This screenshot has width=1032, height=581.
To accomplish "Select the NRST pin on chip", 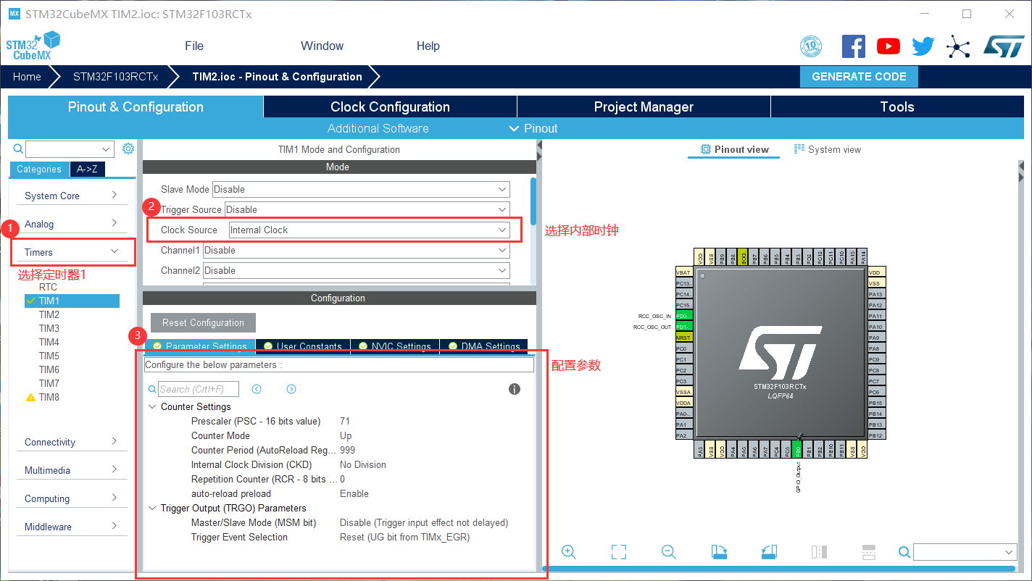I will pos(683,338).
